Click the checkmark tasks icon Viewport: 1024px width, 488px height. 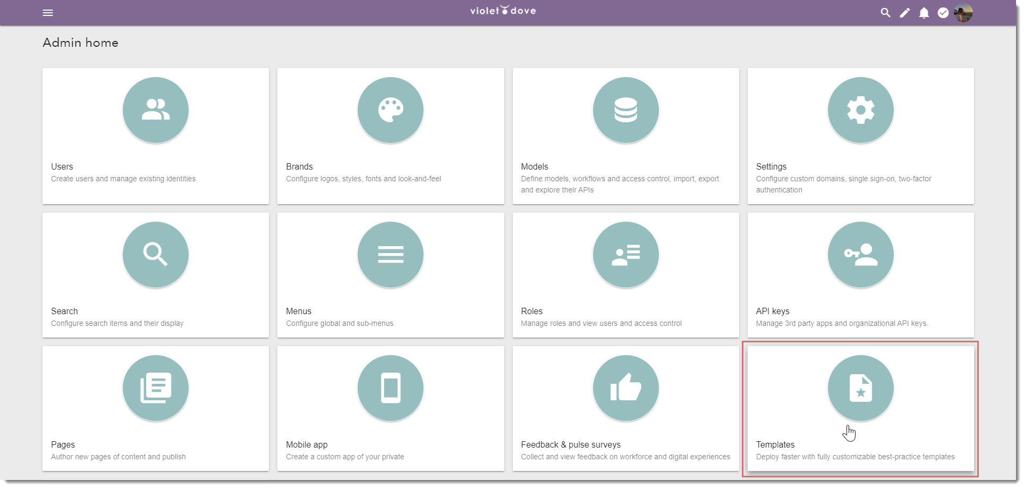(x=943, y=13)
